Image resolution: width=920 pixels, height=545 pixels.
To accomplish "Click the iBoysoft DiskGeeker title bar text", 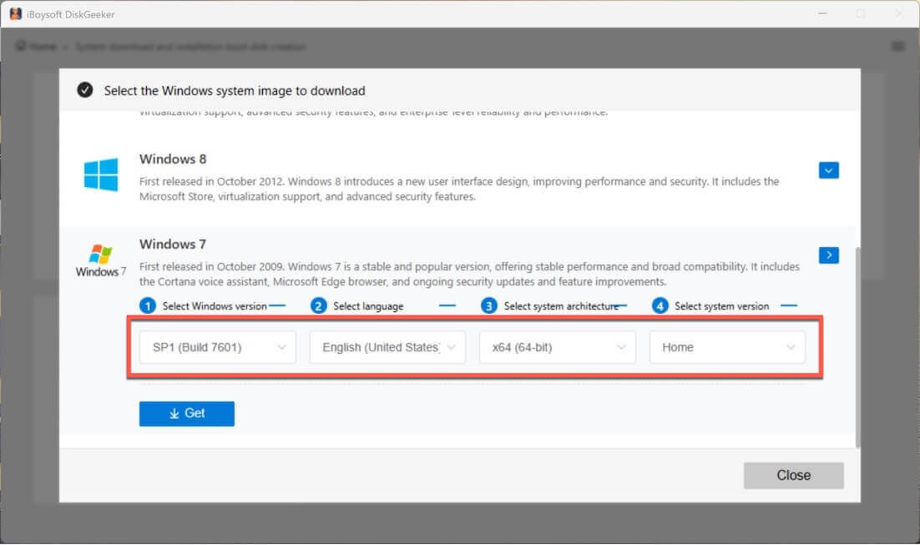I will [70, 14].
